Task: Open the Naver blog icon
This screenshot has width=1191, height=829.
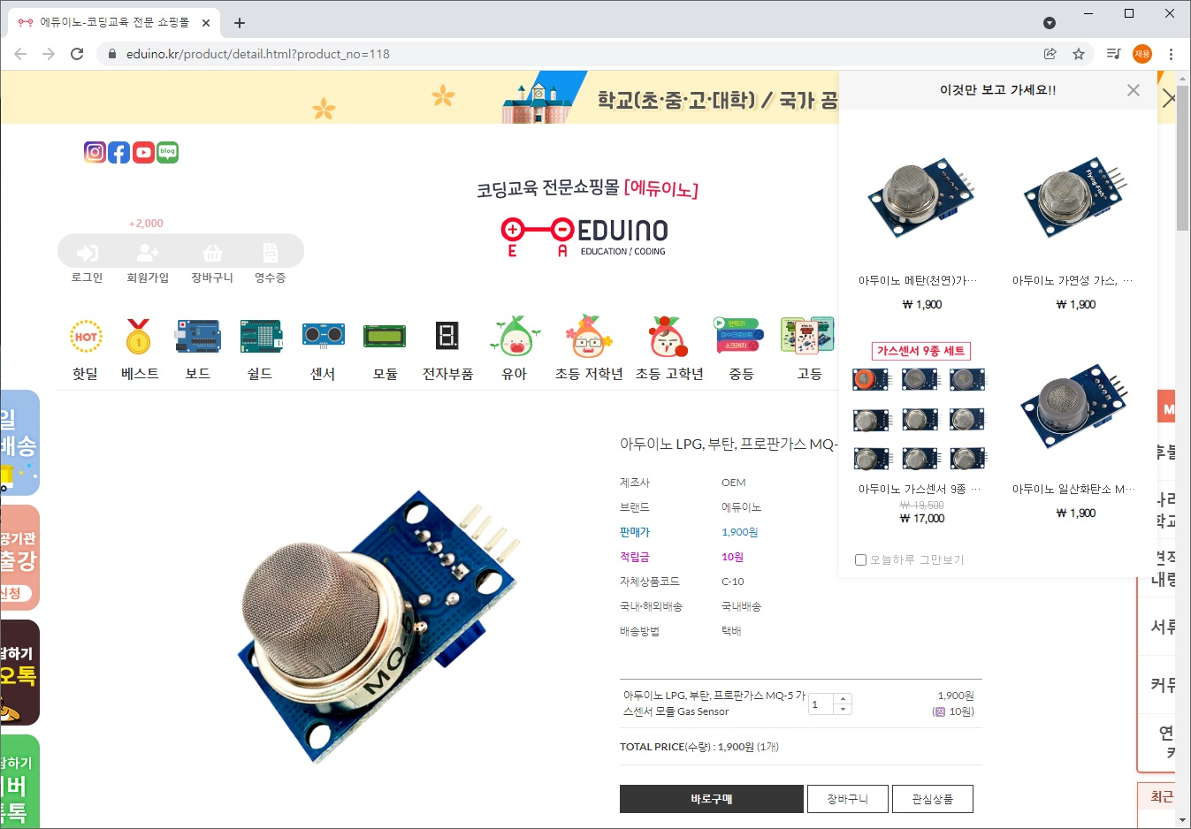Action: tap(168, 152)
